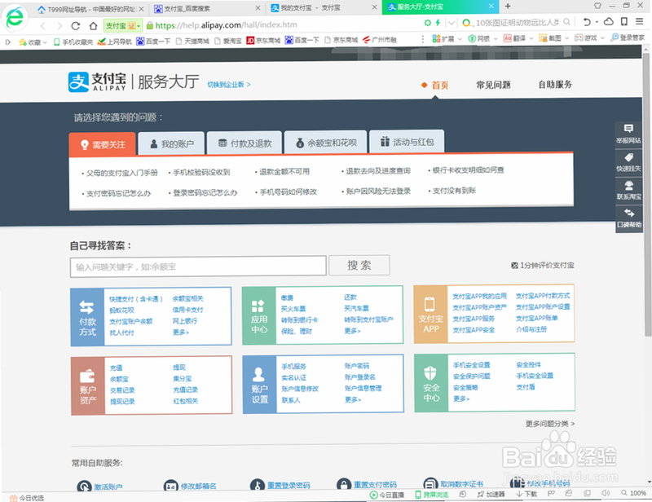652x502 pixels.
Task: Click 1分钟评价支付宝 link
Action: (x=543, y=266)
